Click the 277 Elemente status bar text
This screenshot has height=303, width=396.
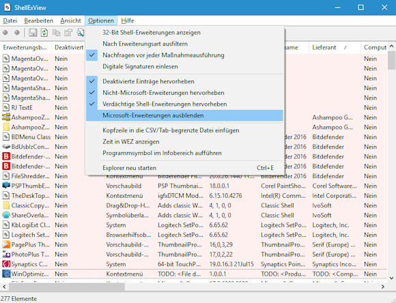coord(18,299)
